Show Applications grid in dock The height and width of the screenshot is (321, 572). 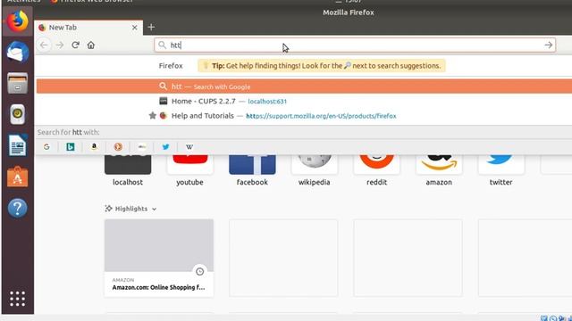(18, 299)
